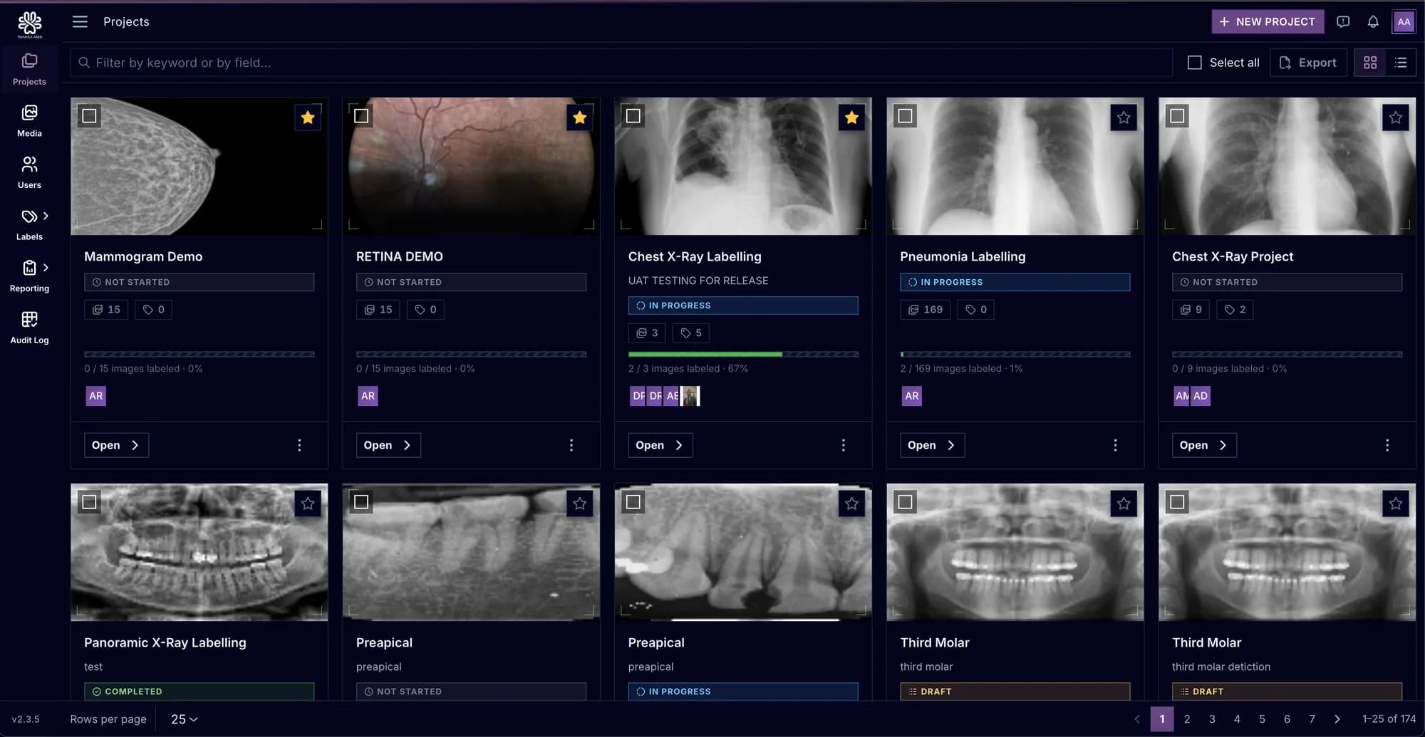Select the Chest X-Ray Project checkbox
This screenshot has height=737, width=1425.
pyautogui.click(x=1177, y=115)
